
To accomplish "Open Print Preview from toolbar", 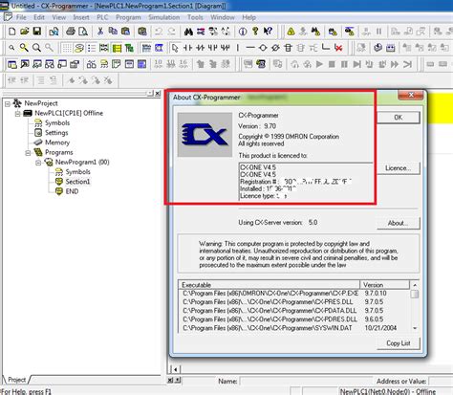I will coord(83,32).
